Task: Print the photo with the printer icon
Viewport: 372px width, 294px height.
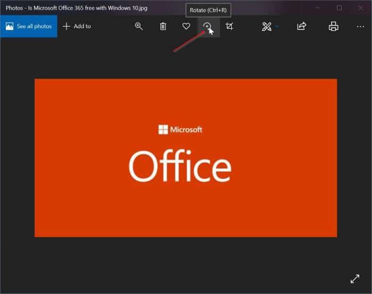Action: pyautogui.click(x=333, y=27)
